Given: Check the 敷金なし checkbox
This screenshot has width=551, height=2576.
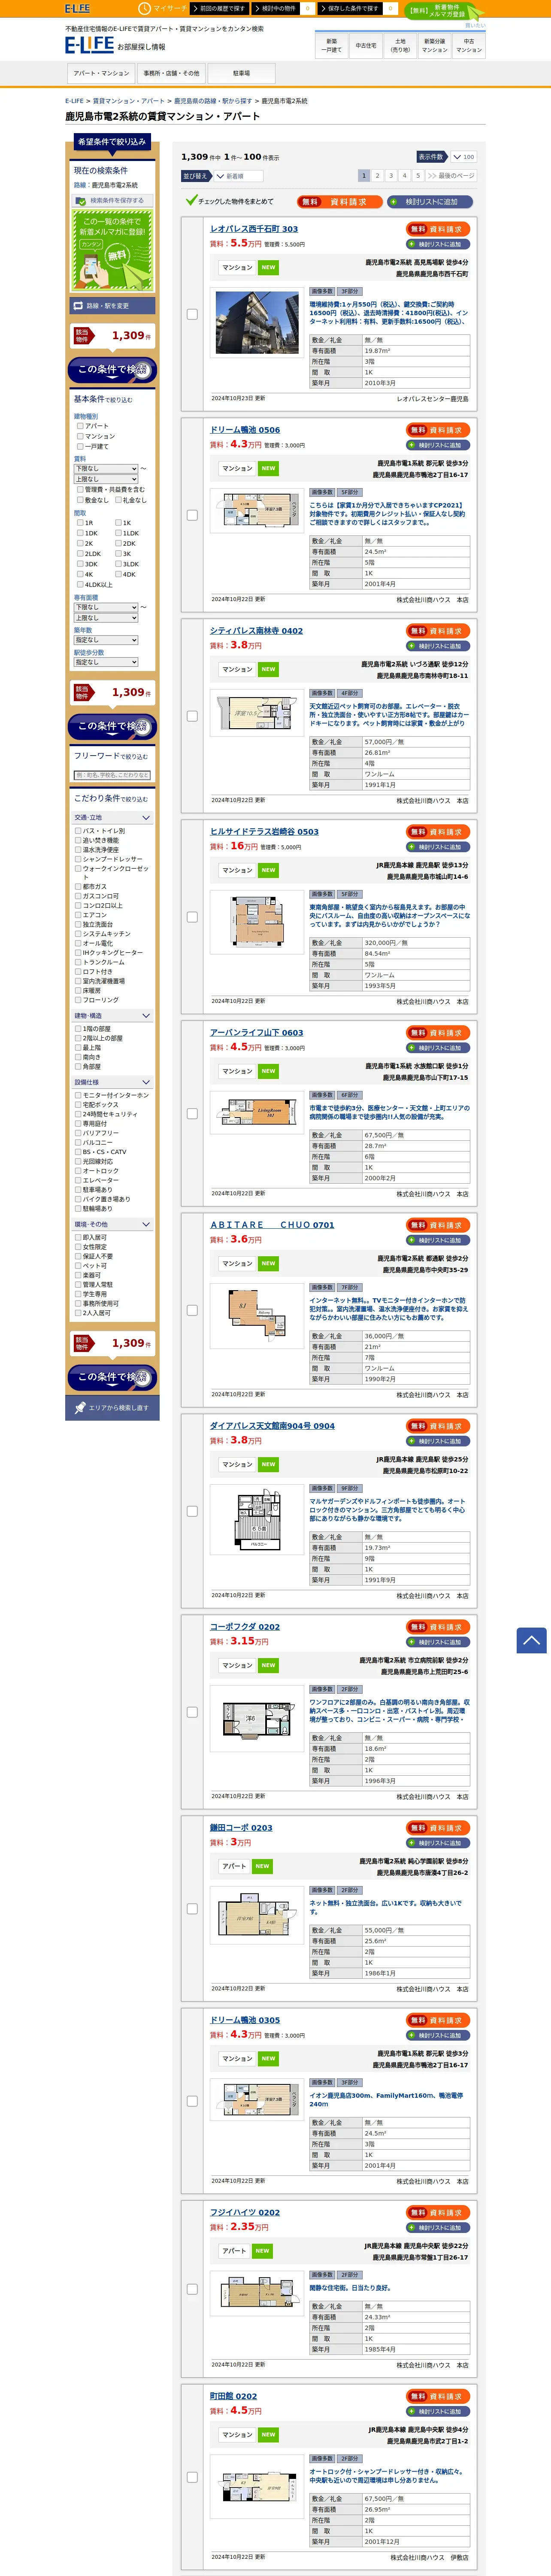Looking at the screenshot, I should (x=80, y=500).
